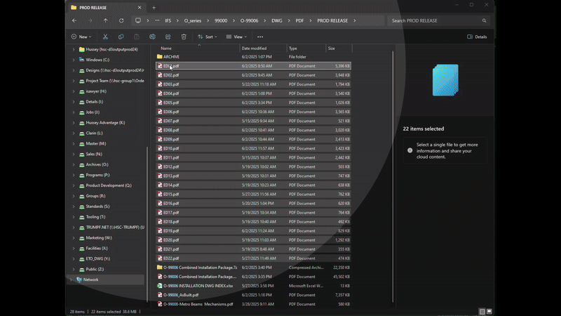
Task: Click the DWG breadcrumb
Action: (276, 20)
